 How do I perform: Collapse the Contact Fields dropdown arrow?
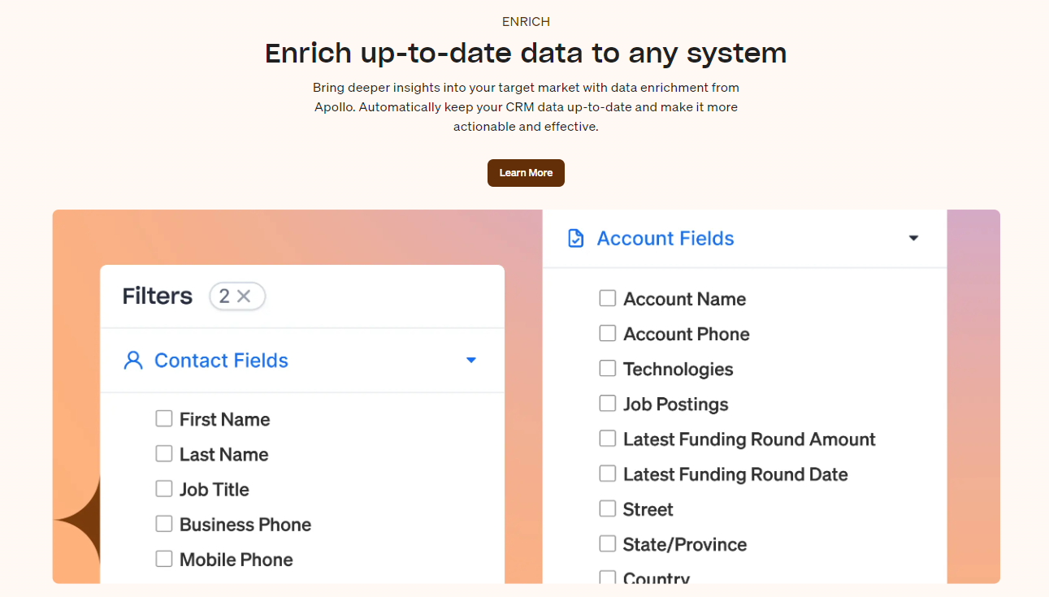(x=471, y=361)
